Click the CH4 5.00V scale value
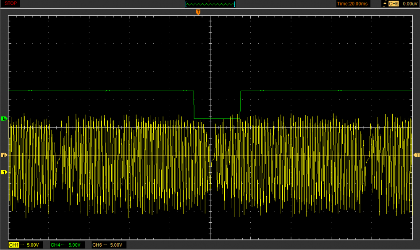420x250 pixels. 74,245
